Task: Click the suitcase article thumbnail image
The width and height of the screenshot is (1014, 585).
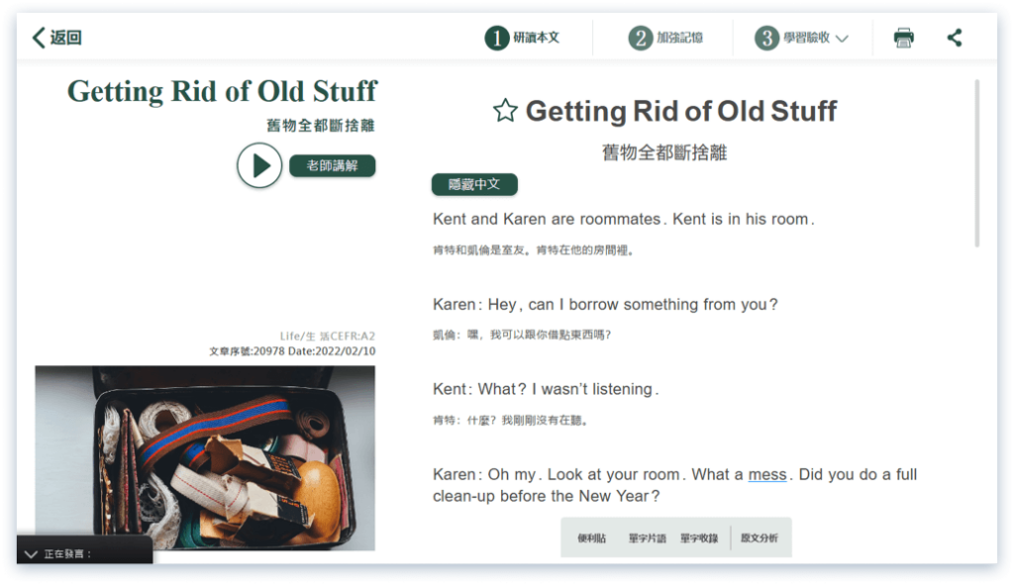Action: click(205, 457)
